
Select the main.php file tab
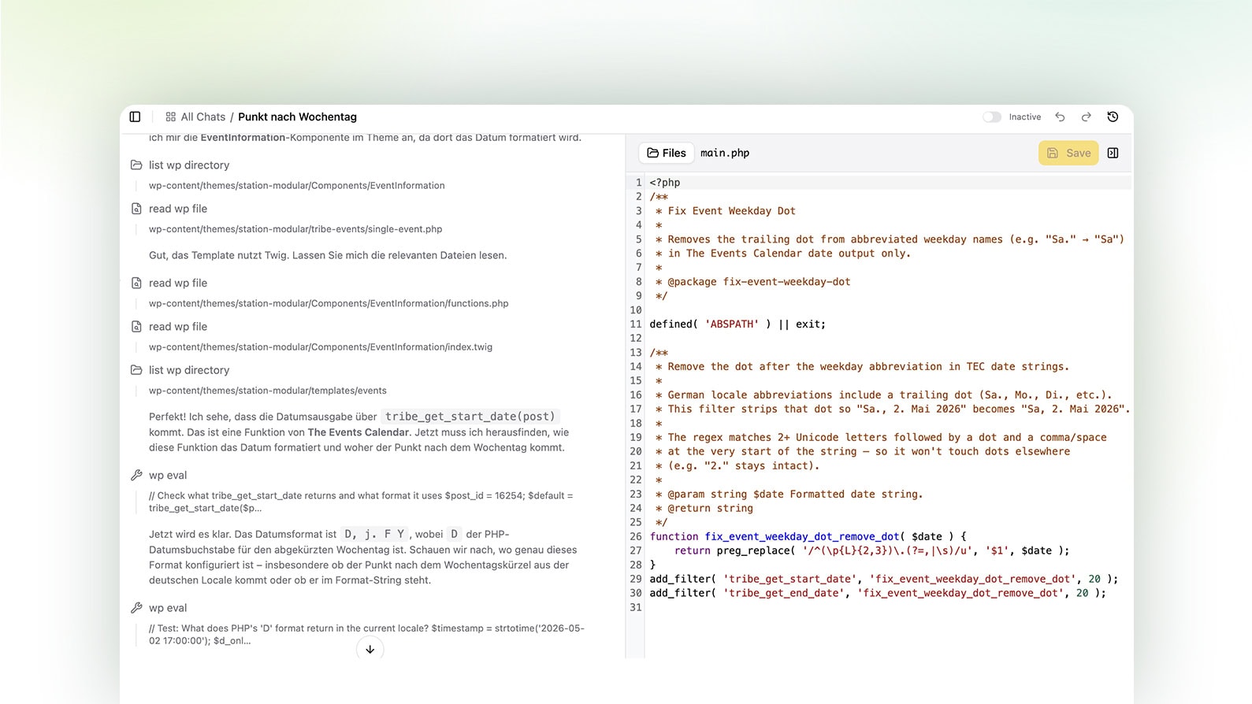pos(725,153)
